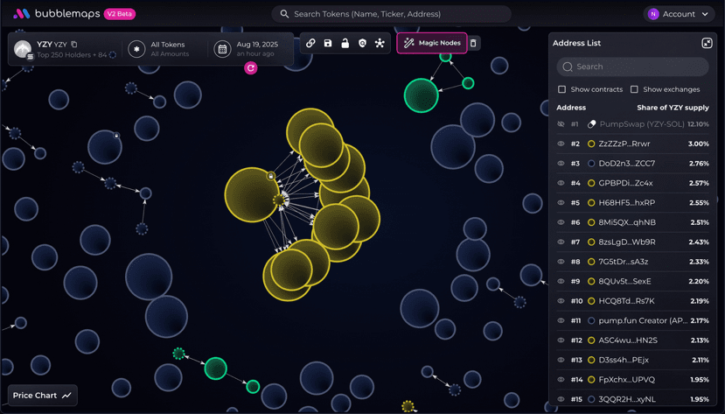725x414 pixels.
Task: Enable Show exchanges checkbox
Action: [x=634, y=89]
